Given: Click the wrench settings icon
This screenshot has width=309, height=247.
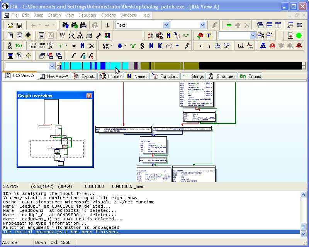Looking at the screenshot, I should pos(98,36).
